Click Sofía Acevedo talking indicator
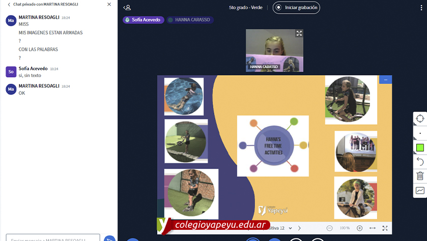Screen dimensions: 427x241 pos(143,20)
